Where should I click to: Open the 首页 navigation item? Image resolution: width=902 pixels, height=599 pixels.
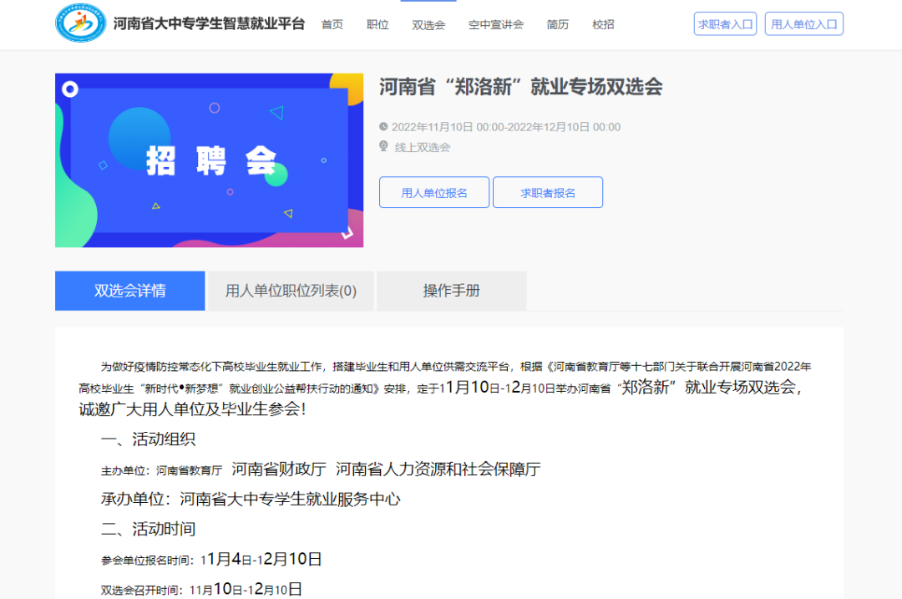click(x=332, y=24)
